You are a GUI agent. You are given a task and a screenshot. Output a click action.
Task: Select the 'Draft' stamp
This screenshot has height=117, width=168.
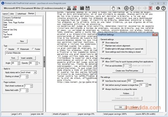click(x=5, y=25)
